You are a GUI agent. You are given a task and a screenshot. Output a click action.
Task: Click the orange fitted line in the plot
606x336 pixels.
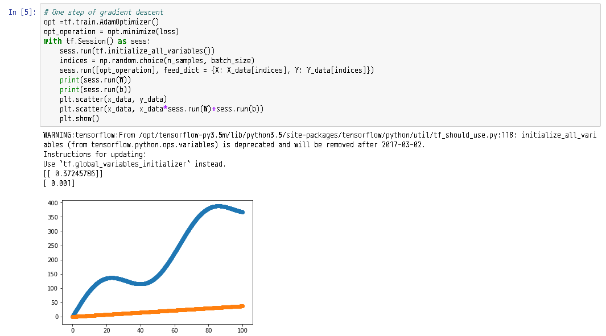(171, 310)
